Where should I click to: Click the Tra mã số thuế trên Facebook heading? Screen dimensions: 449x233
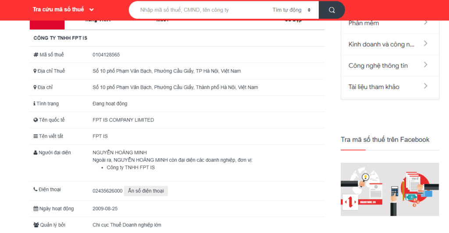pyautogui.click(x=385, y=140)
